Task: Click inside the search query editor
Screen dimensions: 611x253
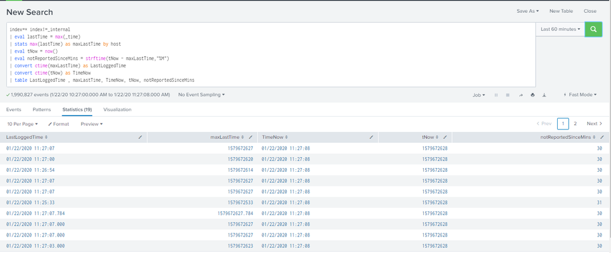Action: click(x=271, y=55)
